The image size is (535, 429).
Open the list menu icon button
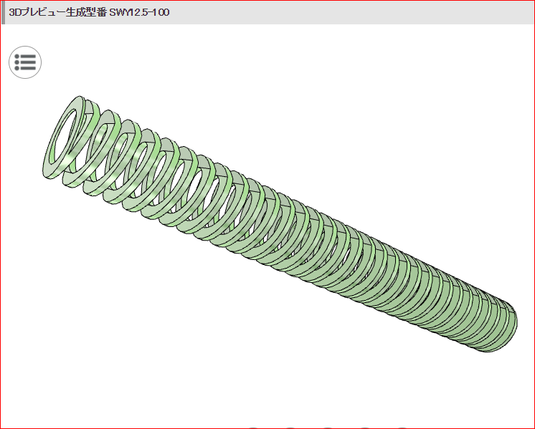coord(25,62)
